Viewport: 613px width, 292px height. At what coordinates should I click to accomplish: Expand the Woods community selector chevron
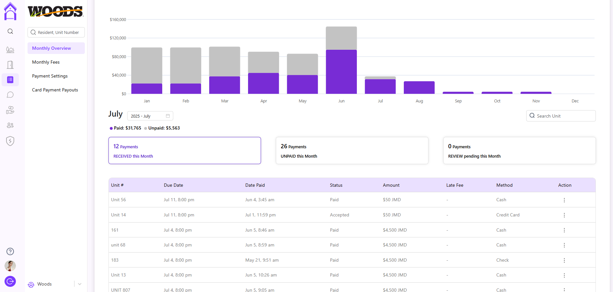coord(80,284)
